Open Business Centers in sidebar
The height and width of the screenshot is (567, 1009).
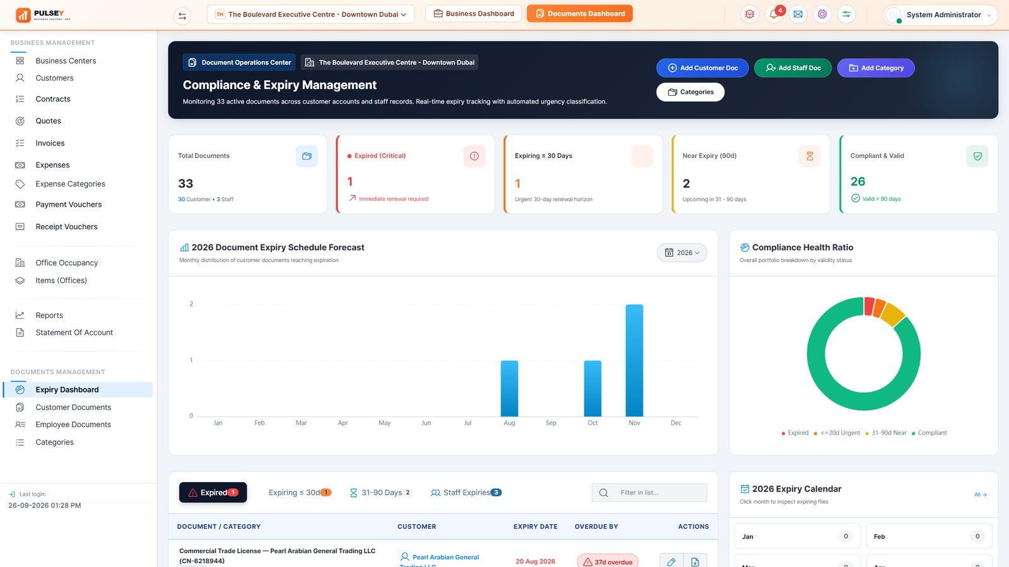point(66,61)
